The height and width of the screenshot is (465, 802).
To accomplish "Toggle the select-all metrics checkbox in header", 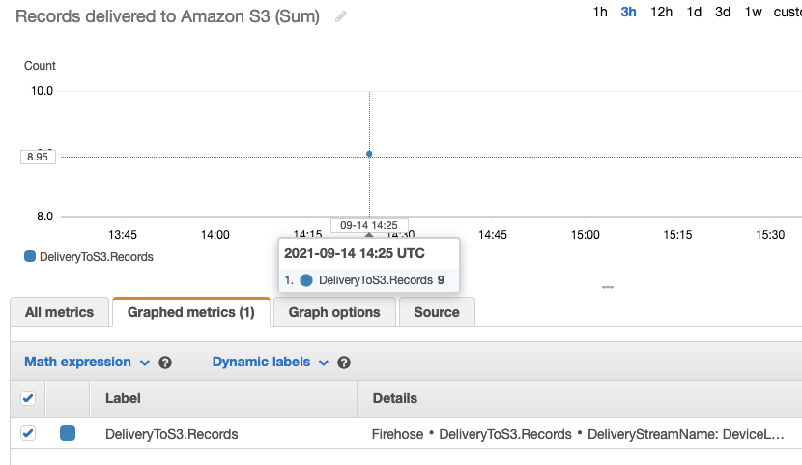I will (x=28, y=397).
